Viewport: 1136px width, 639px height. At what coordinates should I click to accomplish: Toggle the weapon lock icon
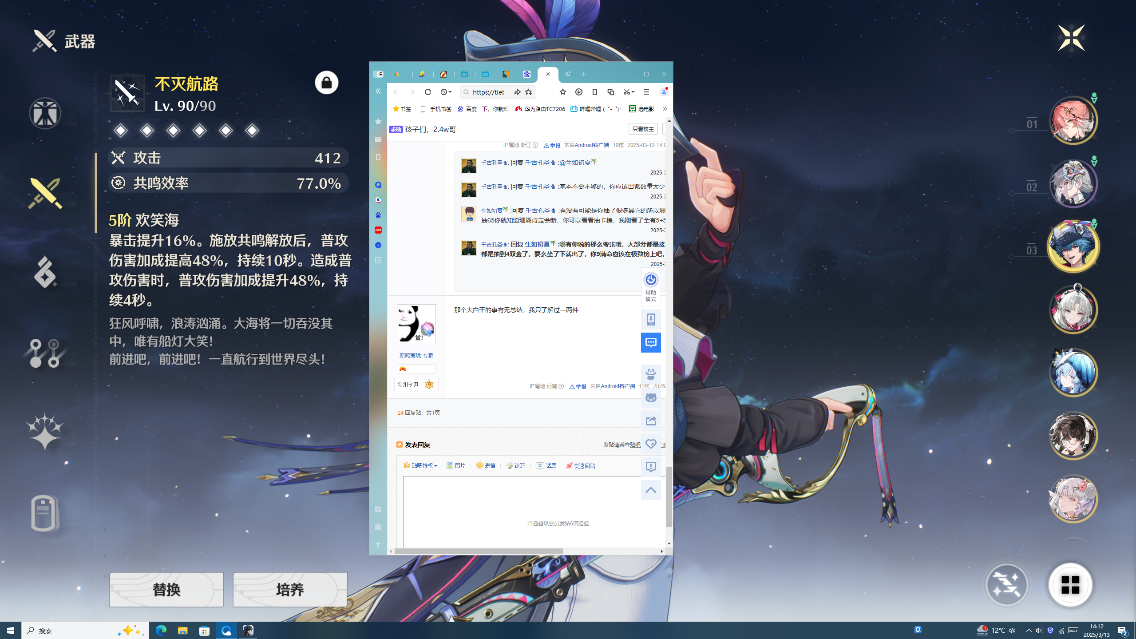coord(327,83)
